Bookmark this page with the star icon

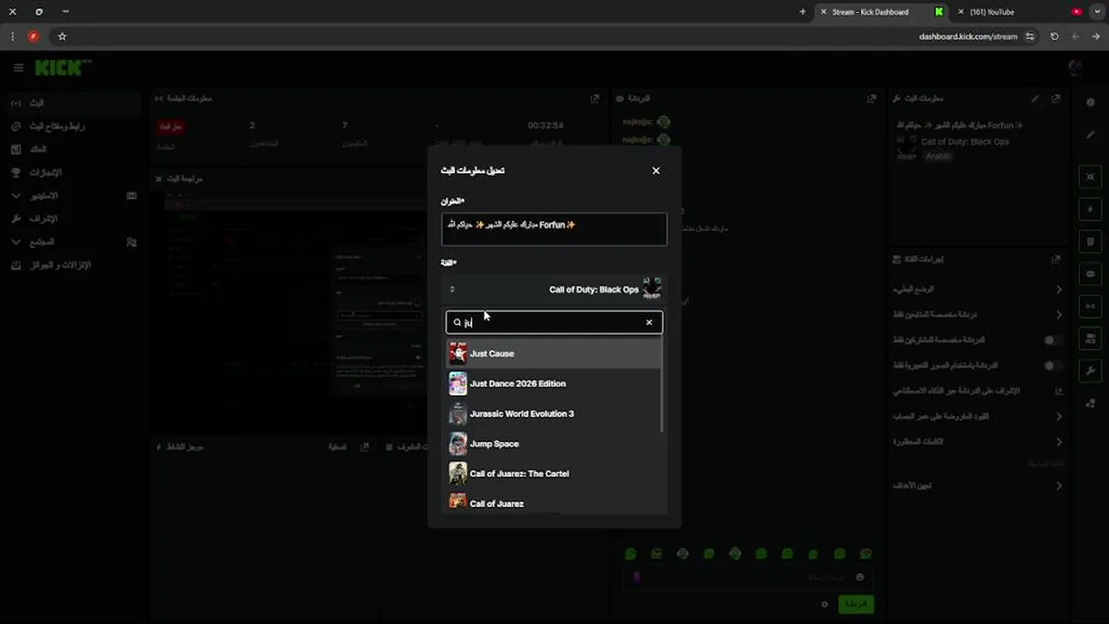coord(62,36)
